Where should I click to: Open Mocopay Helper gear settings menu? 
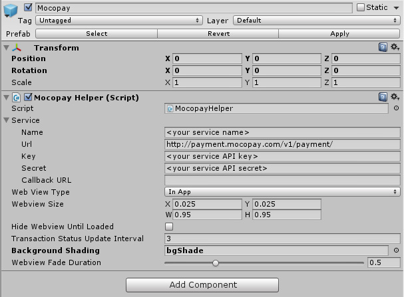point(395,97)
